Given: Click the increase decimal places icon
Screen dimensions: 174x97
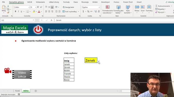Looking at the screenshot, I should point(95,11).
